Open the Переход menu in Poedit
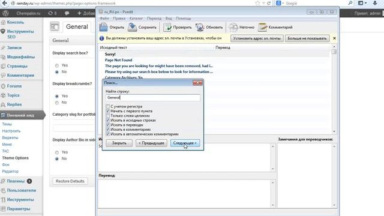 tap(154, 19)
